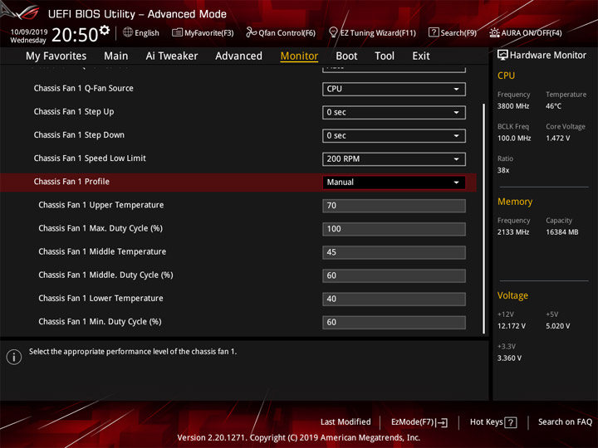
Task: Switch to Main tab
Action: (x=116, y=56)
